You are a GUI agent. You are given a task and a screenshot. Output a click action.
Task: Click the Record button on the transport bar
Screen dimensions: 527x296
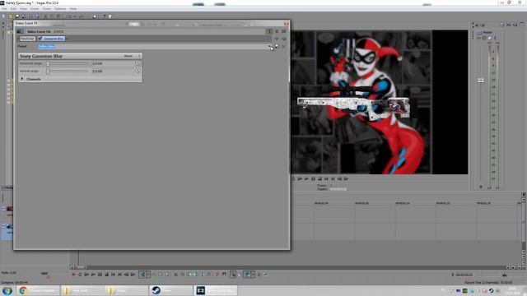[x=73, y=275]
